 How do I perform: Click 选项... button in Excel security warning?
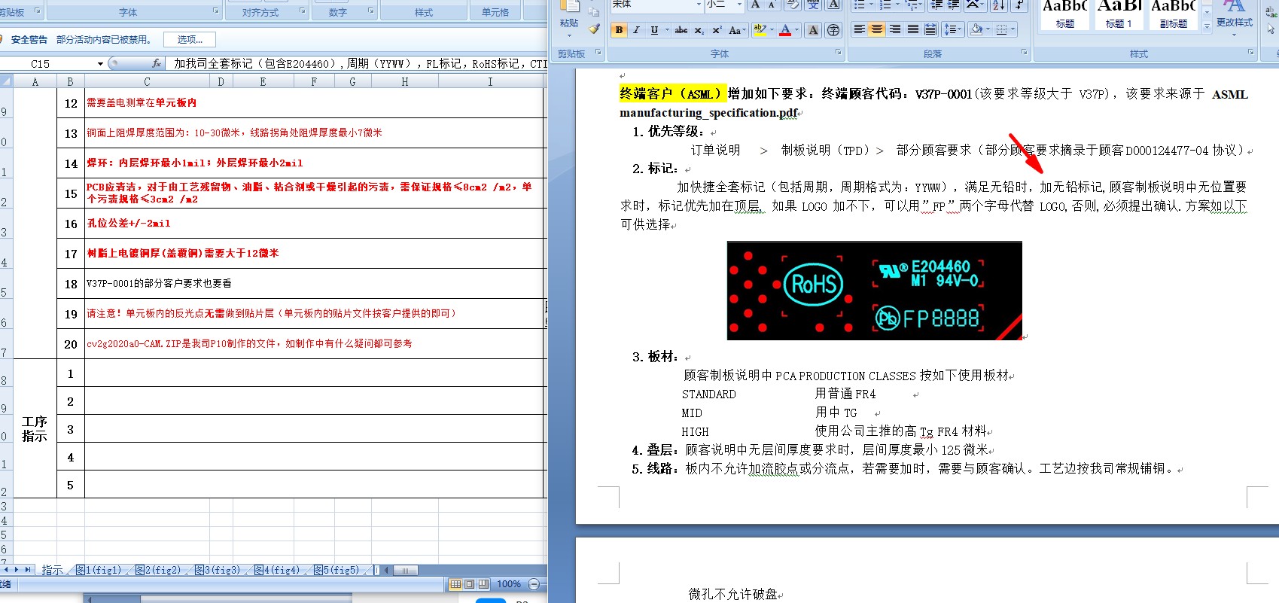pos(190,39)
